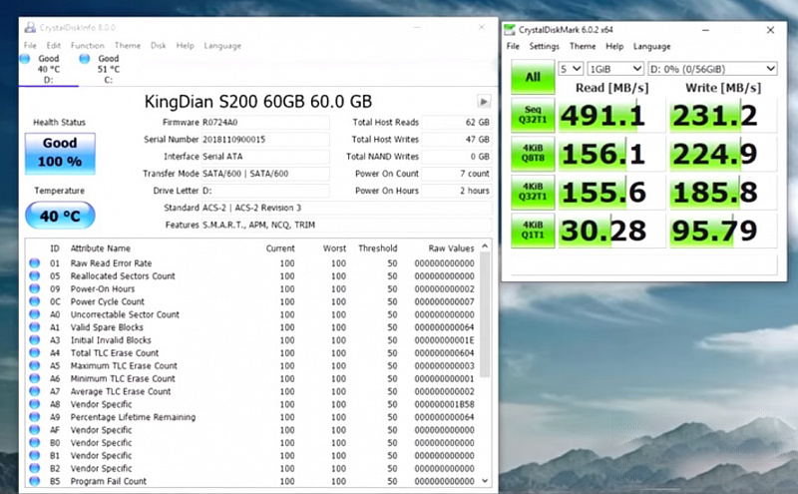Start the 4KiB Q8T8 benchmark test
This screenshot has width=798, height=494.
click(x=533, y=153)
